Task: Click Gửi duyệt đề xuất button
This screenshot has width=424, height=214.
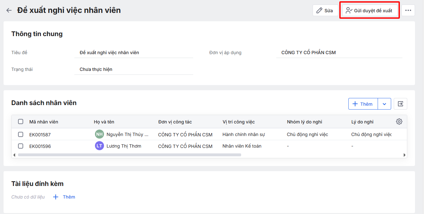Action: pos(369,11)
